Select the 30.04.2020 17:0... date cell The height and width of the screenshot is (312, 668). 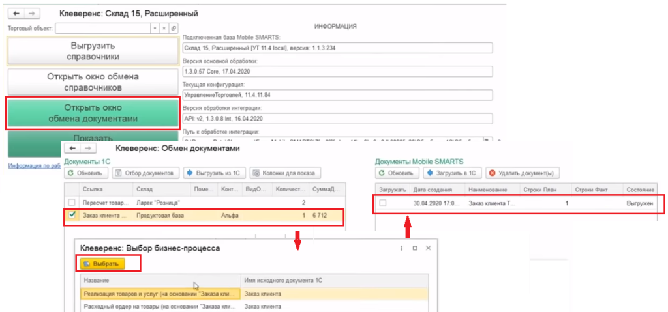pos(437,204)
